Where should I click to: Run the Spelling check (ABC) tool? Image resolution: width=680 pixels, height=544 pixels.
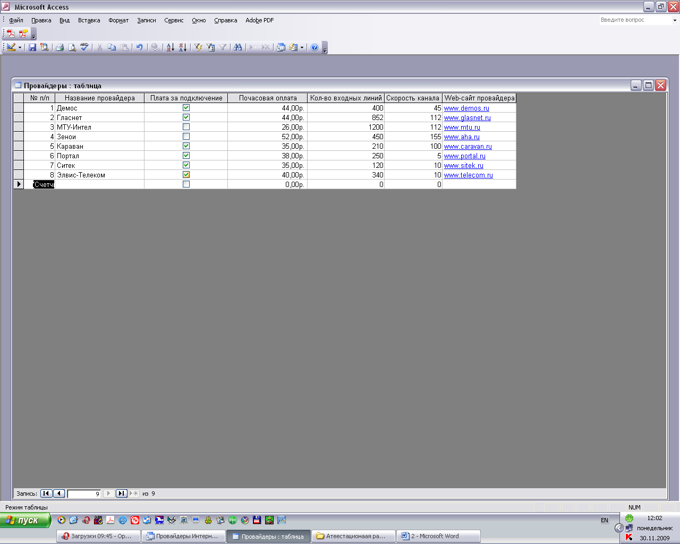84,47
